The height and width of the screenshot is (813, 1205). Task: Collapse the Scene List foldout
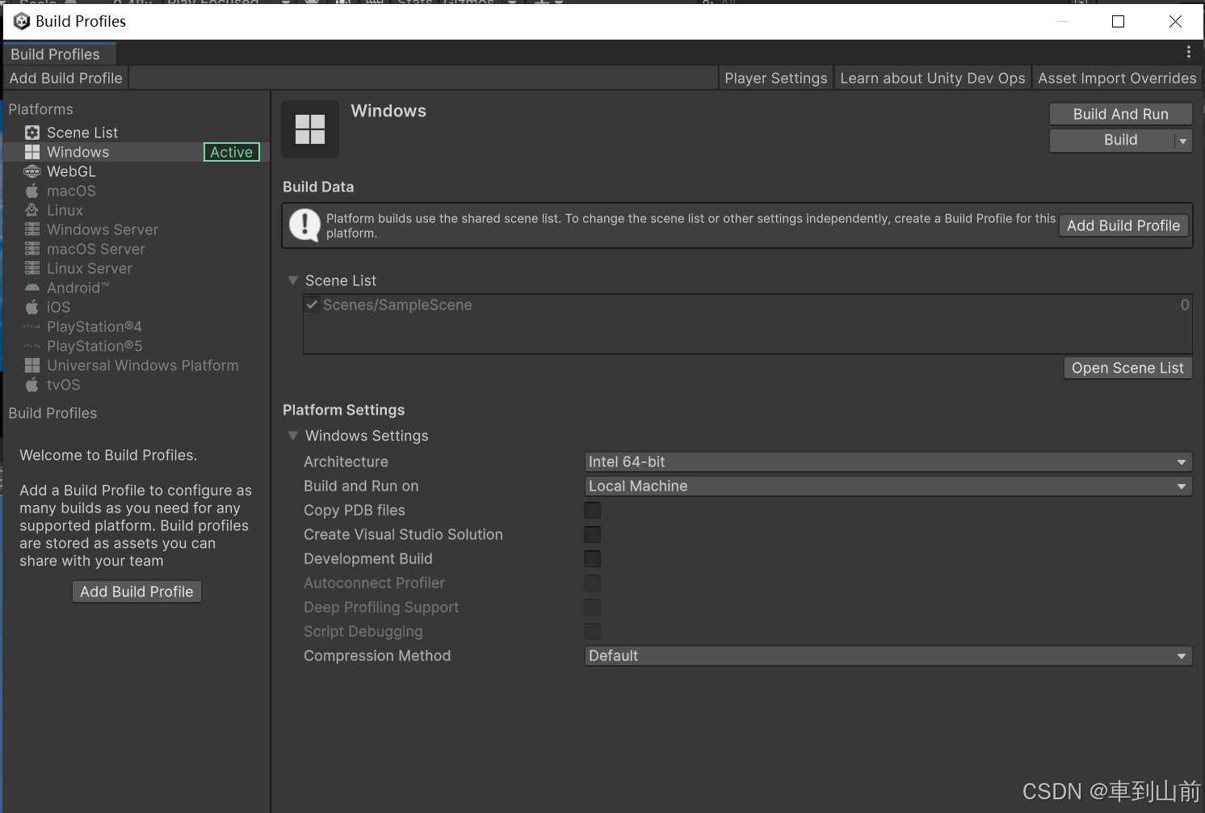click(293, 280)
